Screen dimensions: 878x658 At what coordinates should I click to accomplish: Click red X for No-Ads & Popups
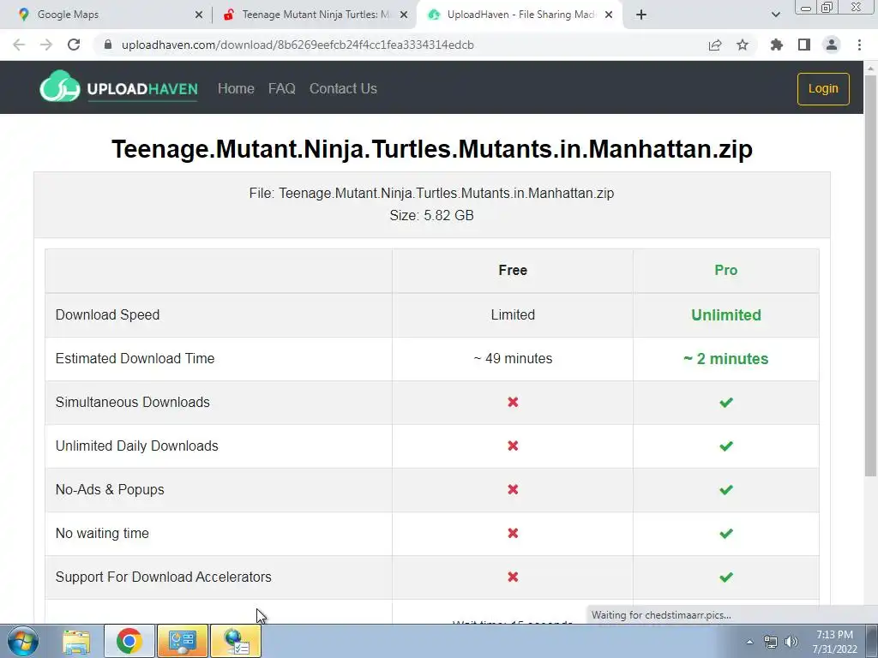click(513, 489)
